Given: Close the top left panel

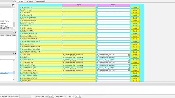Looking at the screenshot, I should [15, 1].
